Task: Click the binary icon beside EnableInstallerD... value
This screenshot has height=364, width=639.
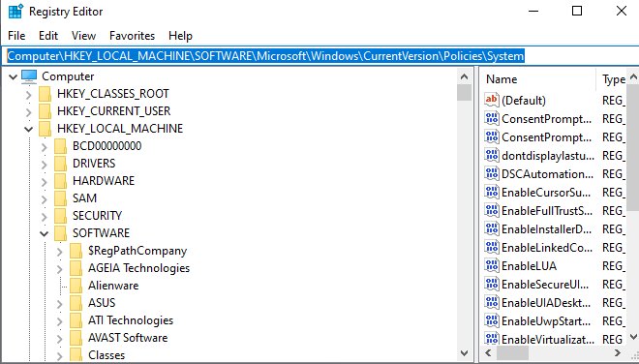Action: click(x=492, y=229)
